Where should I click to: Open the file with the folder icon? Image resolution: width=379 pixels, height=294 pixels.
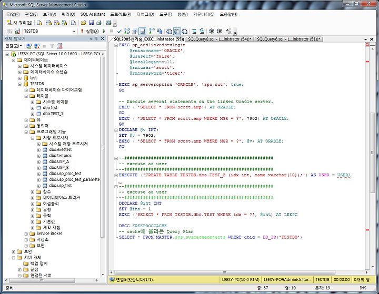click(83, 23)
